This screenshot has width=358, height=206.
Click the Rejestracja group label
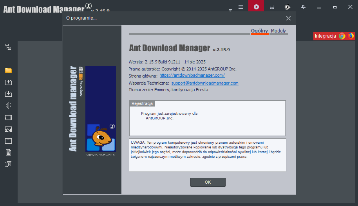click(142, 103)
